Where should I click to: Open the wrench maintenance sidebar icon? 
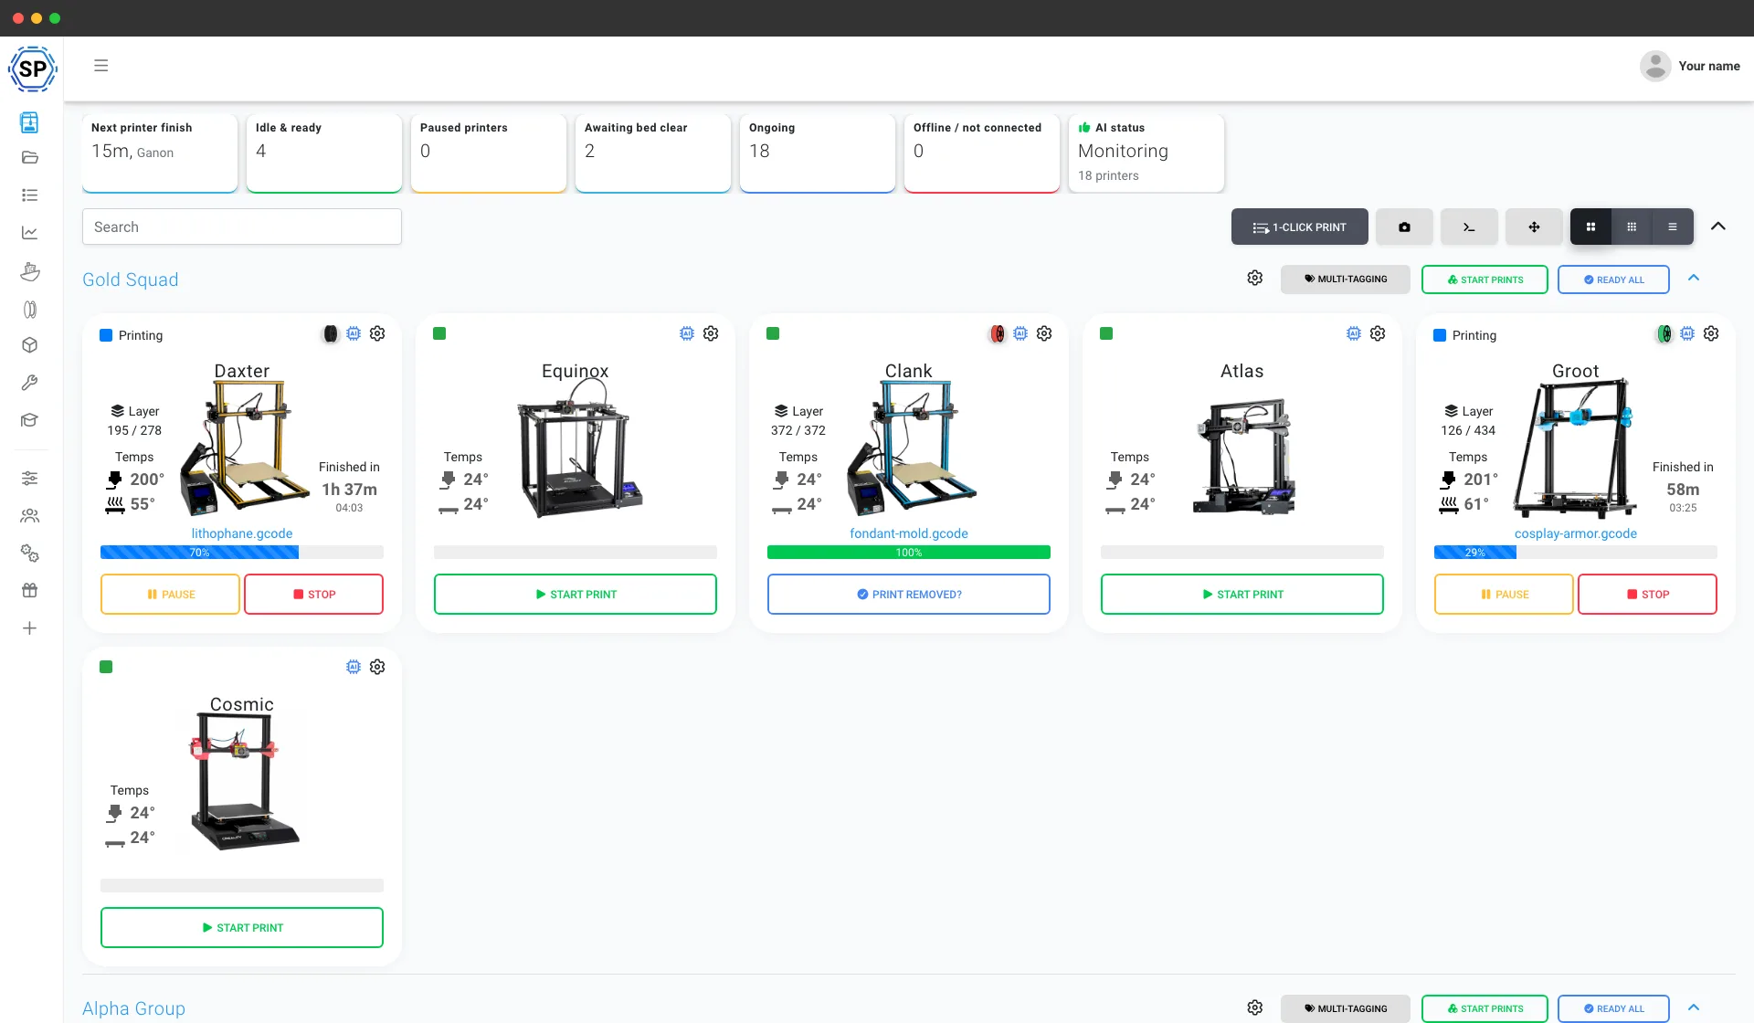[30, 383]
